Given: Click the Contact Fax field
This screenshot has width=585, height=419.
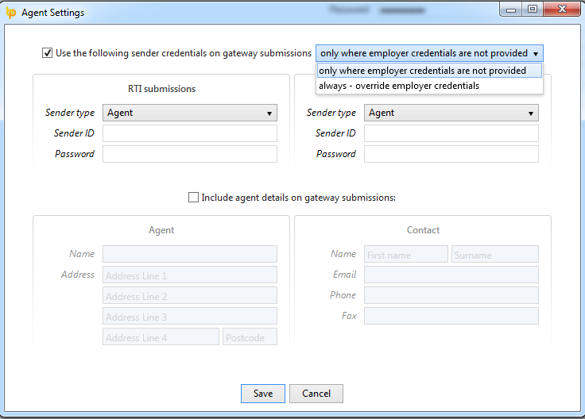Looking at the screenshot, I should [451, 316].
